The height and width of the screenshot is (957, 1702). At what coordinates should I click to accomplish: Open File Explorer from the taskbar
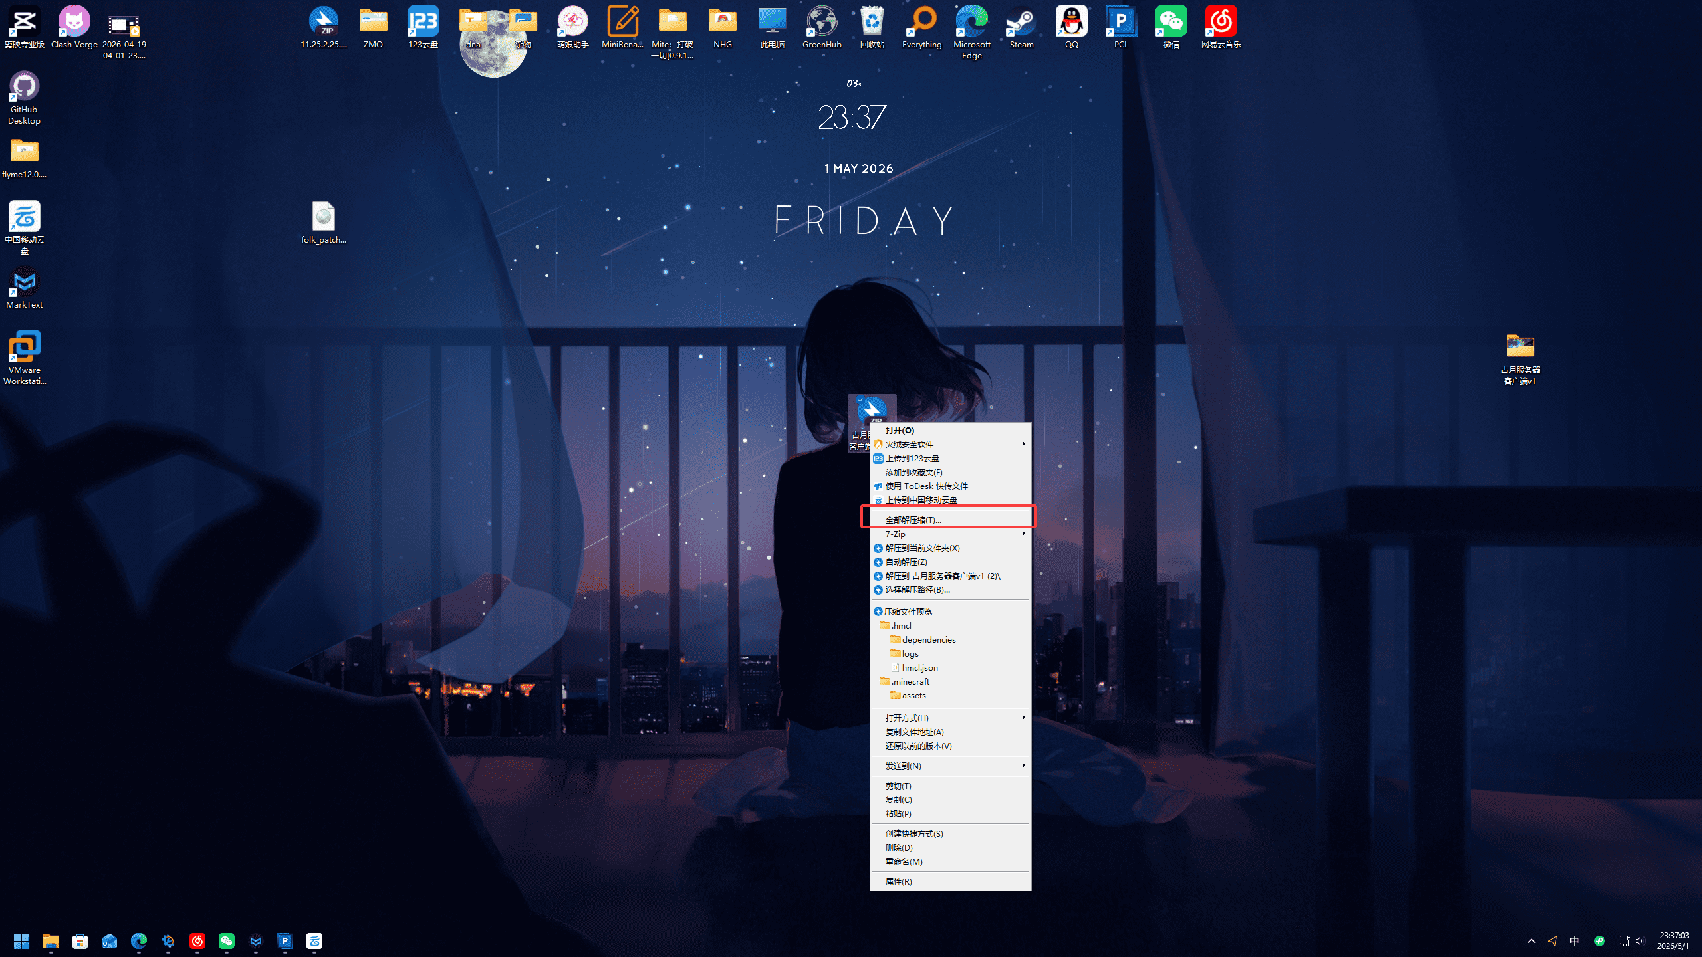(51, 941)
